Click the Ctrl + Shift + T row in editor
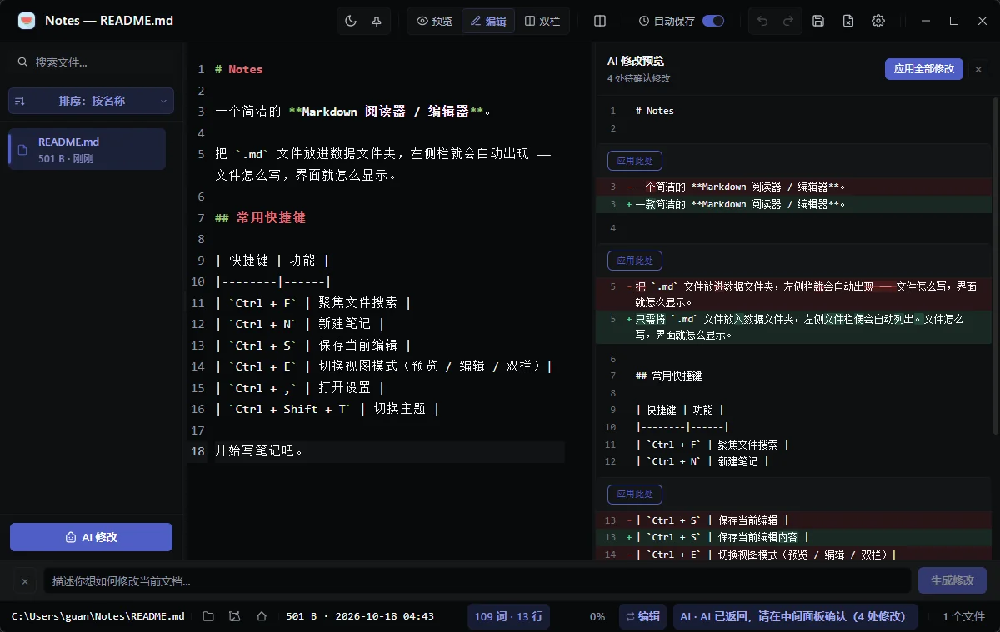This screenshot has width=1000, height=632. (327, 409)
